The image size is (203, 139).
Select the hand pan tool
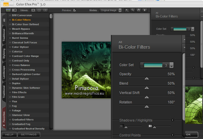(x=138, y=10)
